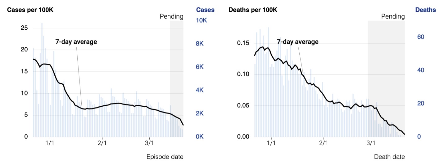
Task: Select the "7-day average" label in deaths chart
Action: 297,42
